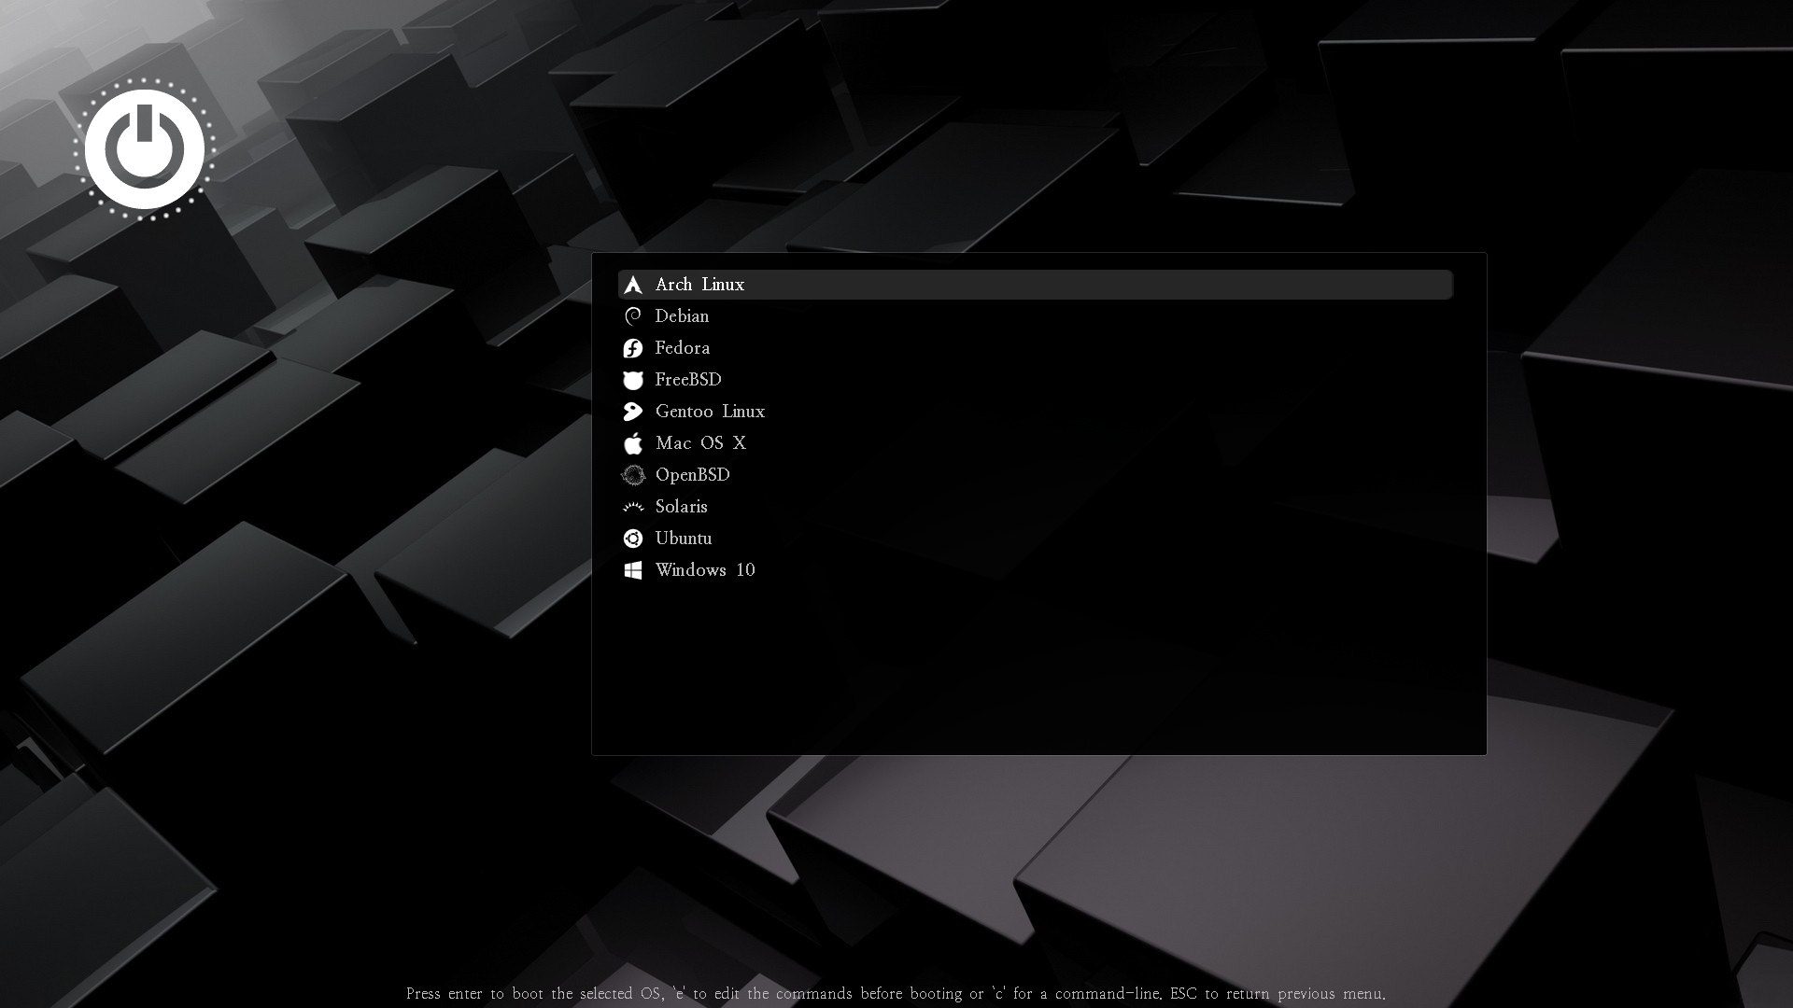The image size is (1793, 1008).
Task: Select the Solaris text label
Action: (x=681, y=507)
